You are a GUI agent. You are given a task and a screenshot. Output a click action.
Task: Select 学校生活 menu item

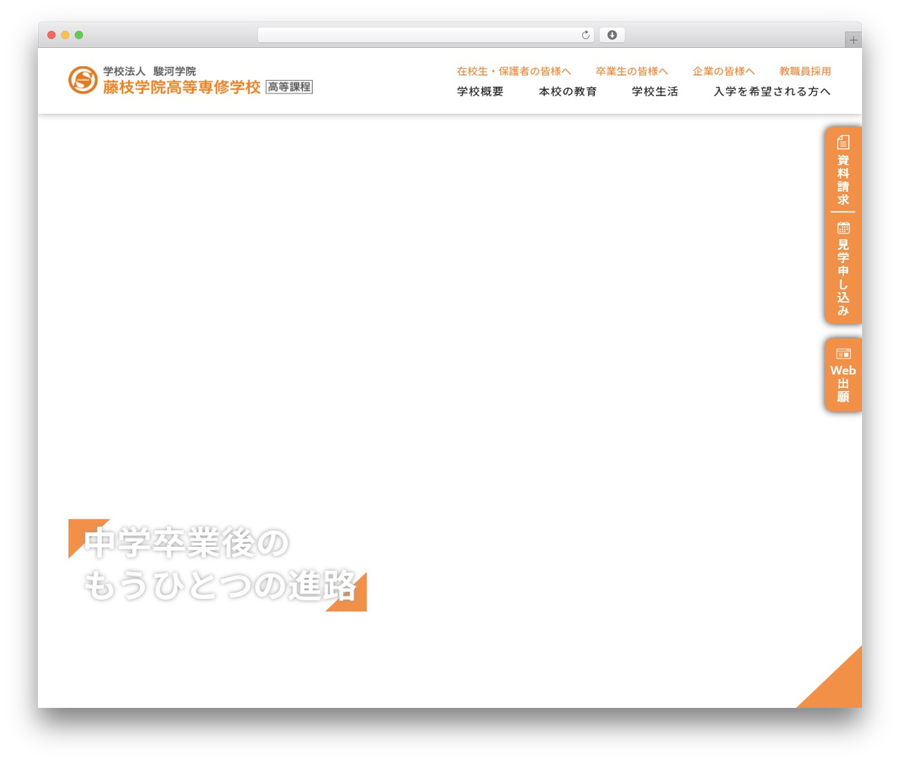655,91
